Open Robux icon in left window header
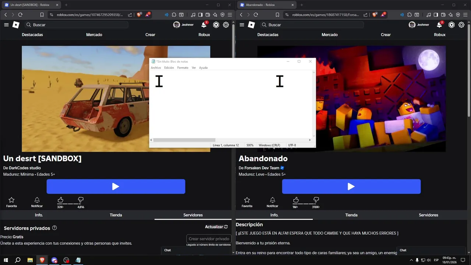Screen dimensions: 471x265 click(x=216, y=25)
